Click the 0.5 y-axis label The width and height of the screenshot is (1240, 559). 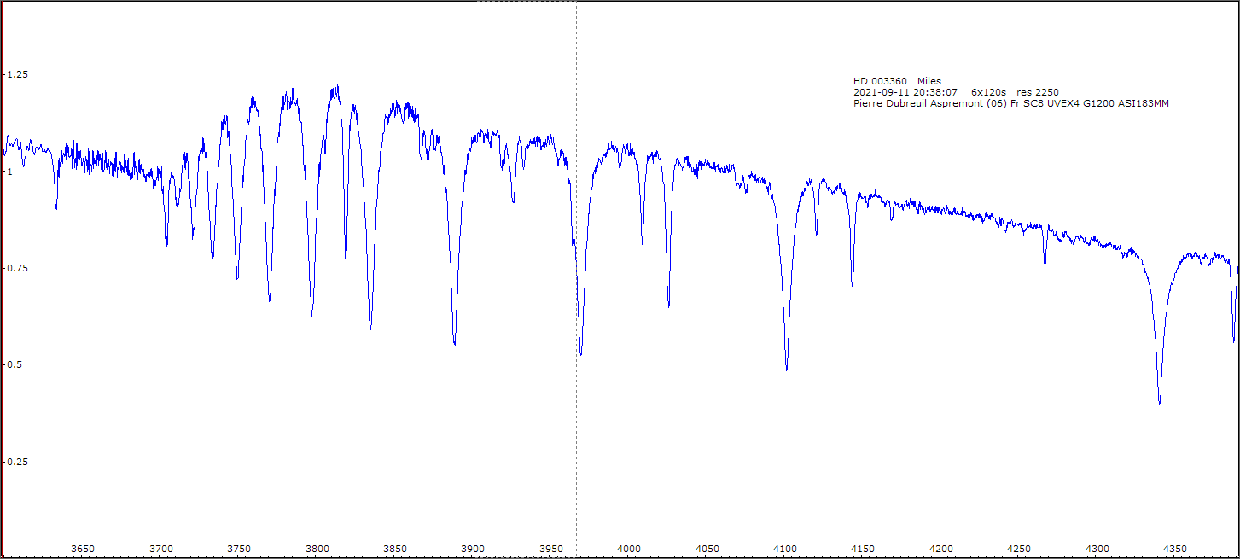(x=15, y=365)
